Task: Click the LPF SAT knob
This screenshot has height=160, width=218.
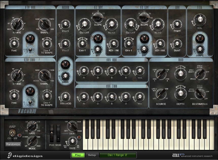Action: click(144, 49)
